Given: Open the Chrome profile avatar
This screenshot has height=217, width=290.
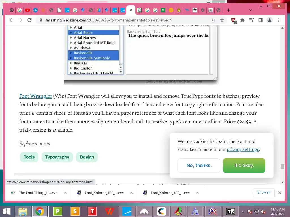Looking at the screenshot, I should tap(270, 20).
